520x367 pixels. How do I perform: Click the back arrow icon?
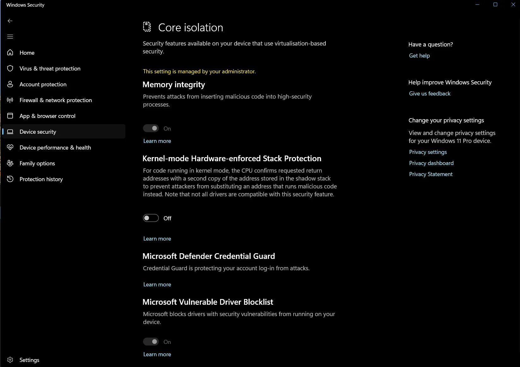coord(10,21)
